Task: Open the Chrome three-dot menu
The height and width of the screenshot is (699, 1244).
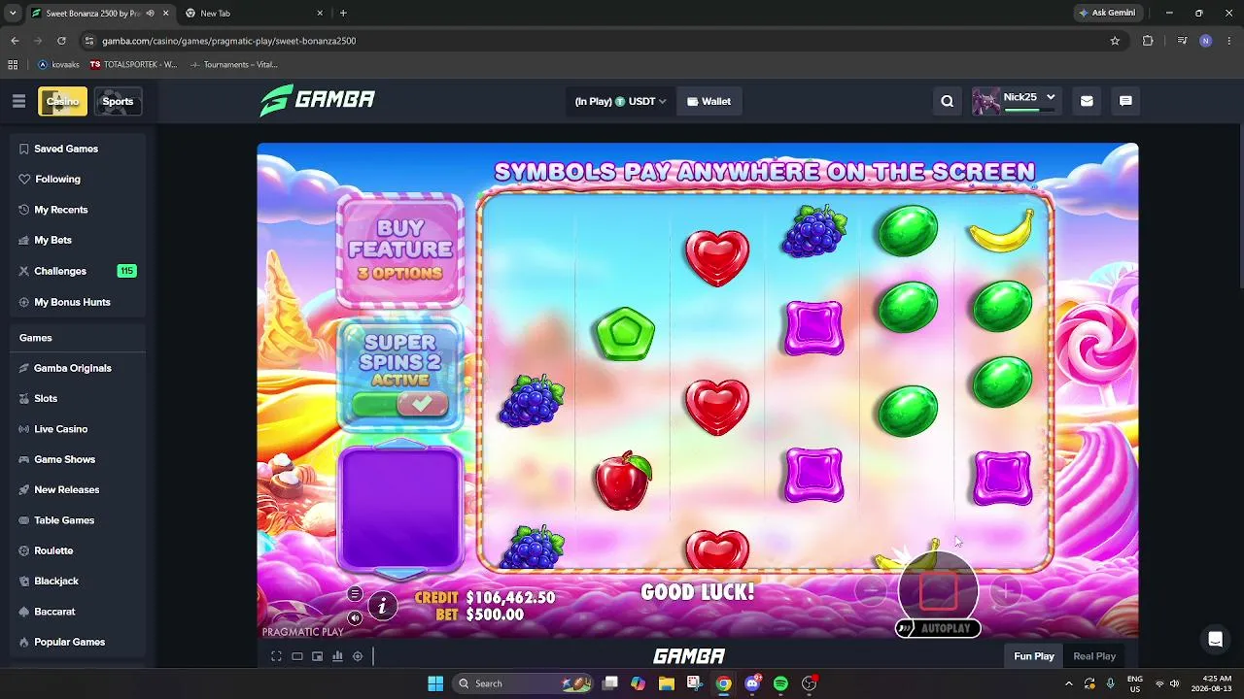Action: point(1228,41)
